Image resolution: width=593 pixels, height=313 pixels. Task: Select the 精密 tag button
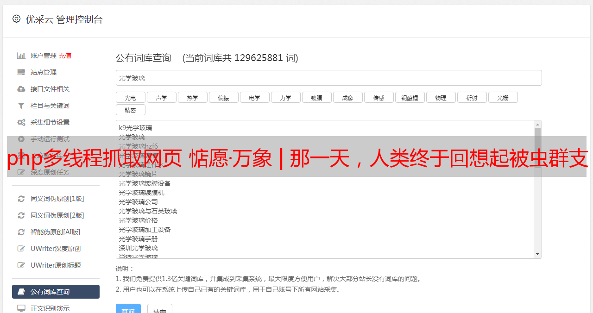point(130,110)
